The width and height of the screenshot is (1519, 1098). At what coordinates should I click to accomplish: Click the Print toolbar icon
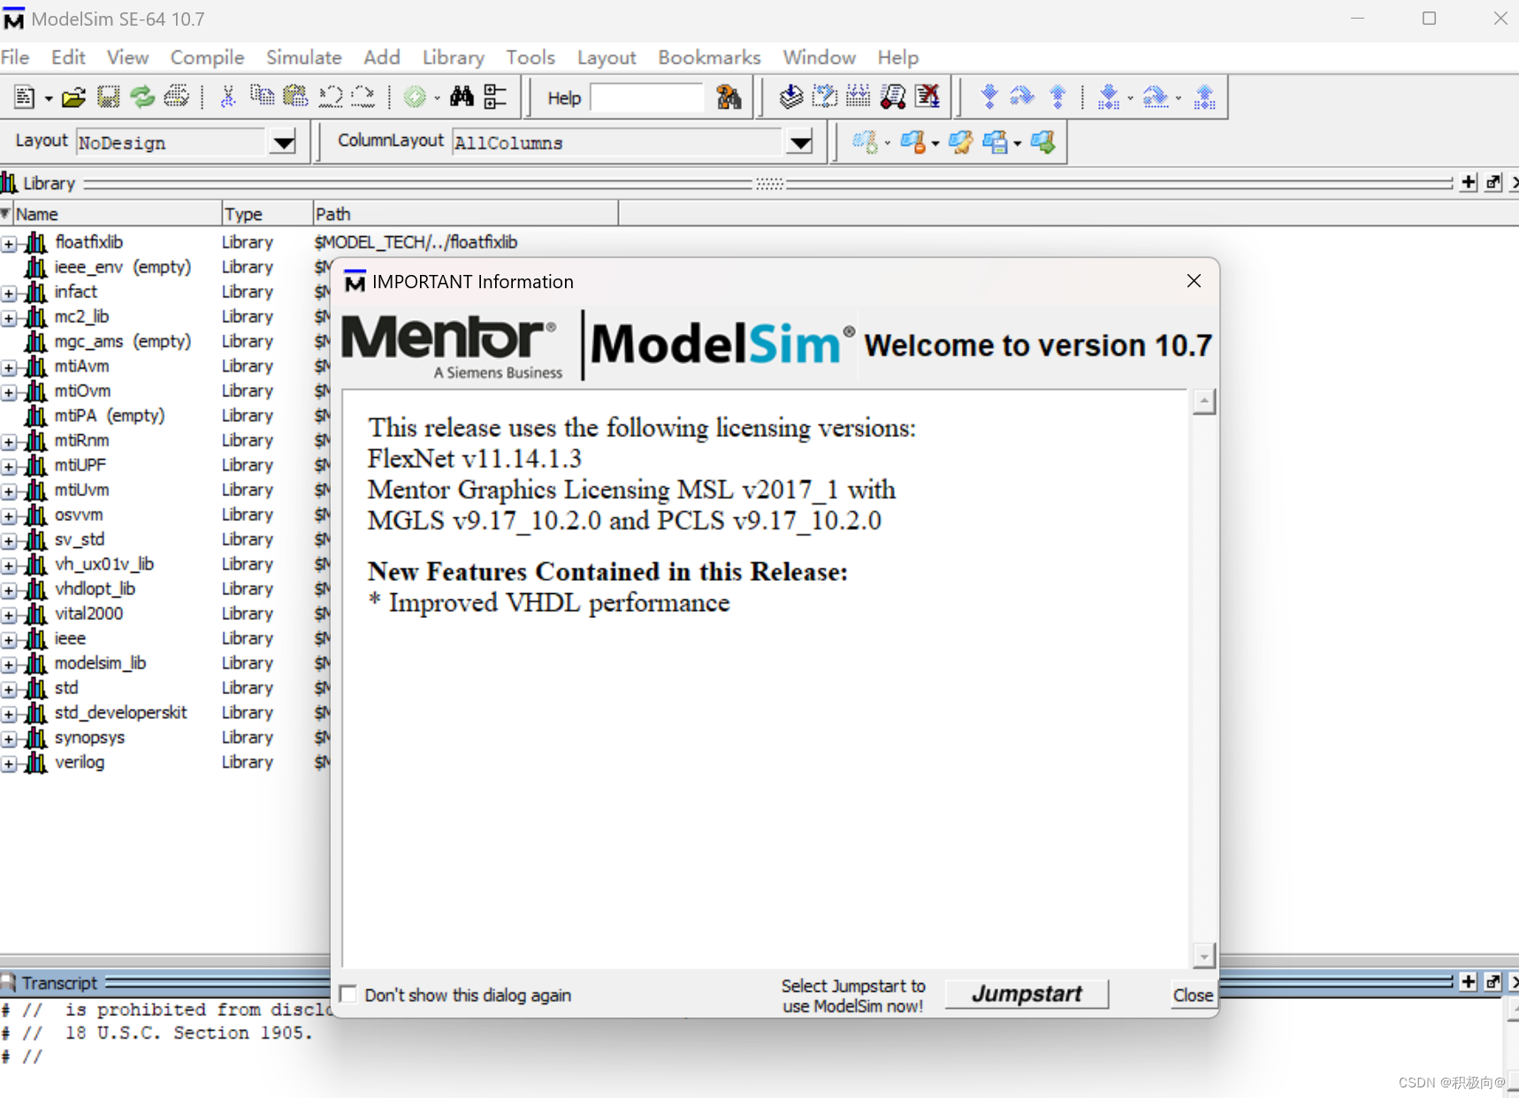[x=177, y=97]
